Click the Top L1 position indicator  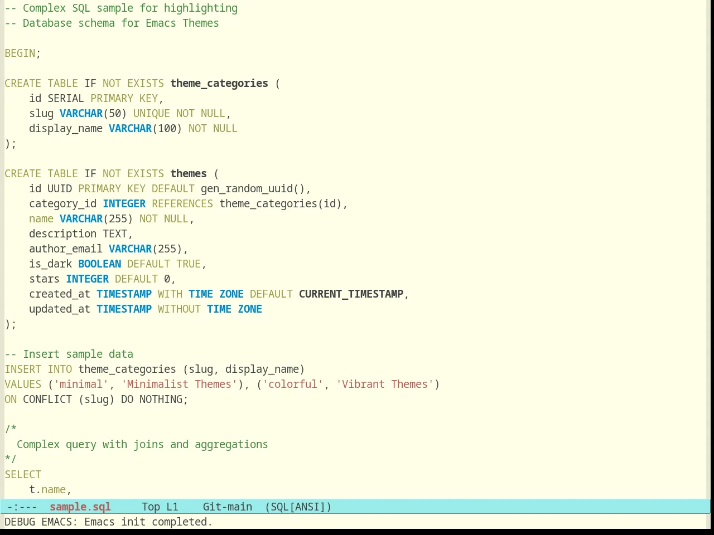click(160, 507)
